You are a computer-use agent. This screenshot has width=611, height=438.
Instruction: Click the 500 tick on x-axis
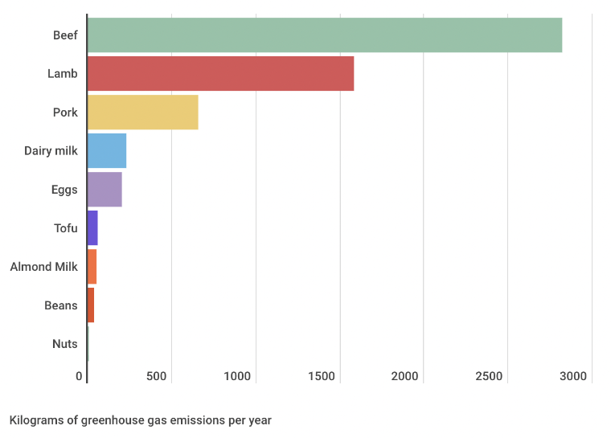156,377
